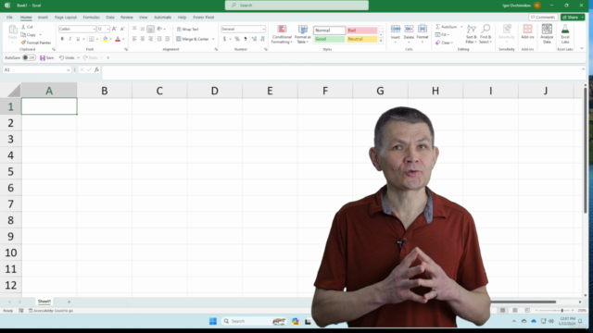The image size is (593, 333).
Task: Open Sort & Filter dropdown
Action: 472,34
